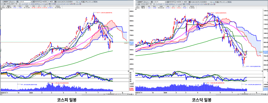
Task: Adjust the zoom slider below the KOSPI chart
Action: coord(124,94)
